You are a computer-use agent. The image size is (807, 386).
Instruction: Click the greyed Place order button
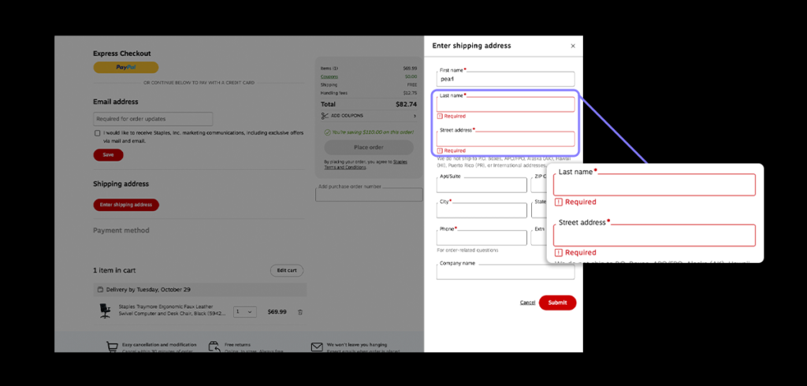369,147
